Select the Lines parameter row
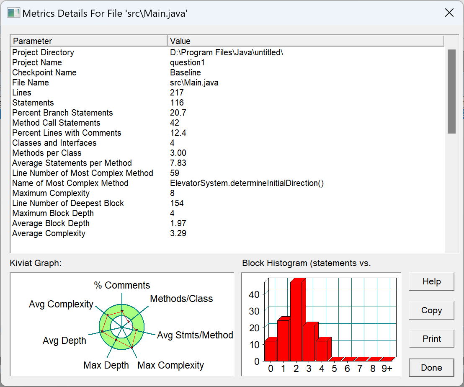Viewport: 464px width, 387px height. coord(227,93)
